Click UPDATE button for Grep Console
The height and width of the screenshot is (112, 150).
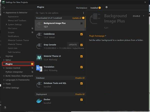tap(73, 45)
